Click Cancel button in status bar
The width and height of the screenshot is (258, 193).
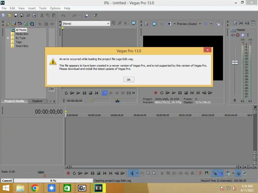pos(7,180)
